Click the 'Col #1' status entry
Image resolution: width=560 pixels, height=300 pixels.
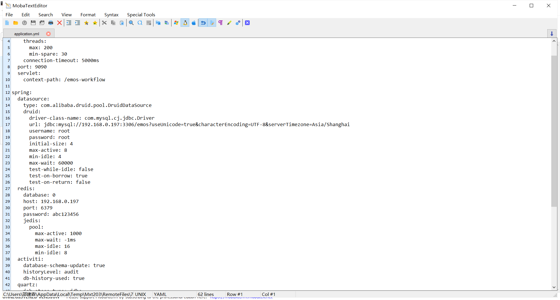coord(269,294)
